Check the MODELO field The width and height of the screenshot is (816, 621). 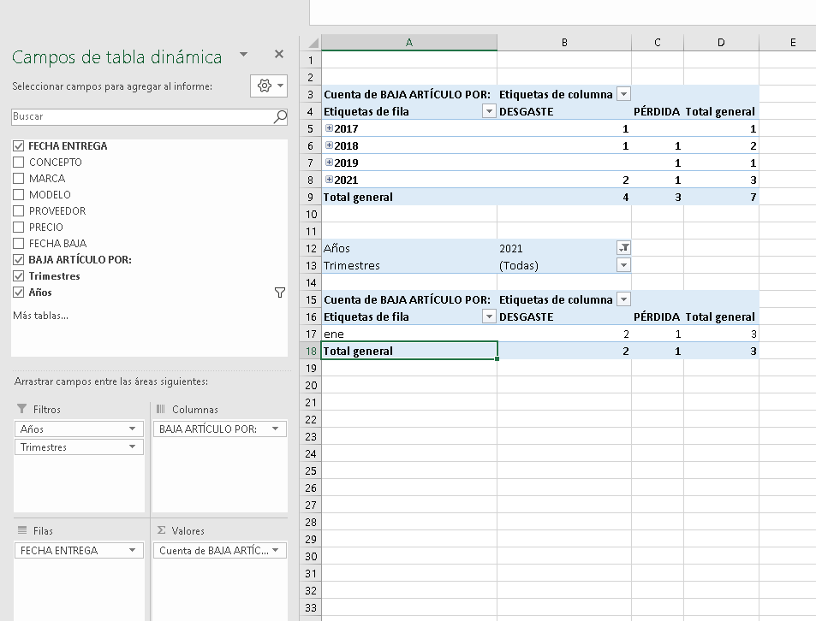tap(19, 195)
